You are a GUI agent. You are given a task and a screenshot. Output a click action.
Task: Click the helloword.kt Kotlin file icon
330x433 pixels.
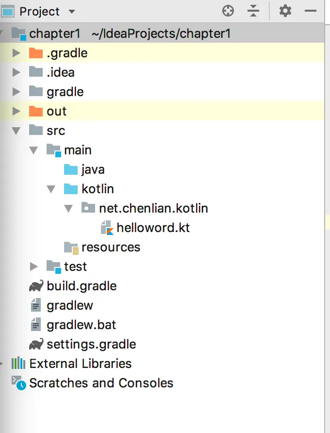coord(107,228)
